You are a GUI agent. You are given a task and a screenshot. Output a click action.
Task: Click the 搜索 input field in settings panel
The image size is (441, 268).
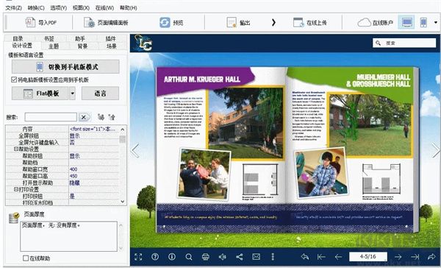tap(51, 117)
